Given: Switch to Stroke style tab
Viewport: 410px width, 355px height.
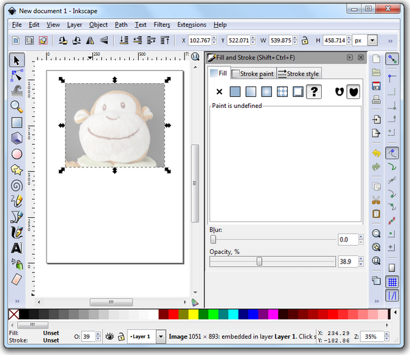Looking at the screenshot, I should tap(299, 74).
